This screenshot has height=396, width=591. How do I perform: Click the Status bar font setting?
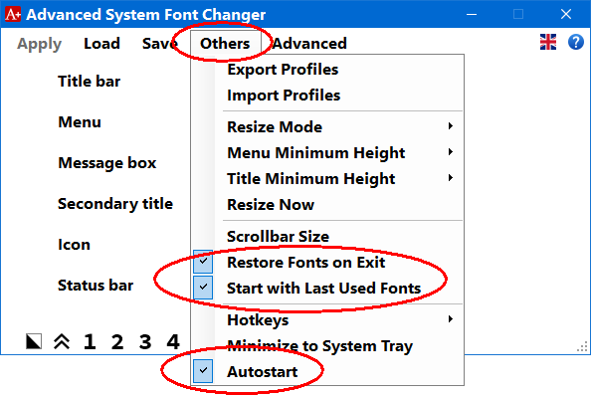[96, 286]
